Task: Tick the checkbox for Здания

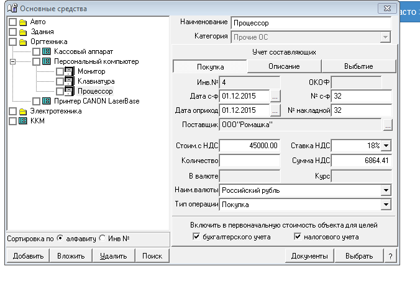Action: (x=12, y=32)
